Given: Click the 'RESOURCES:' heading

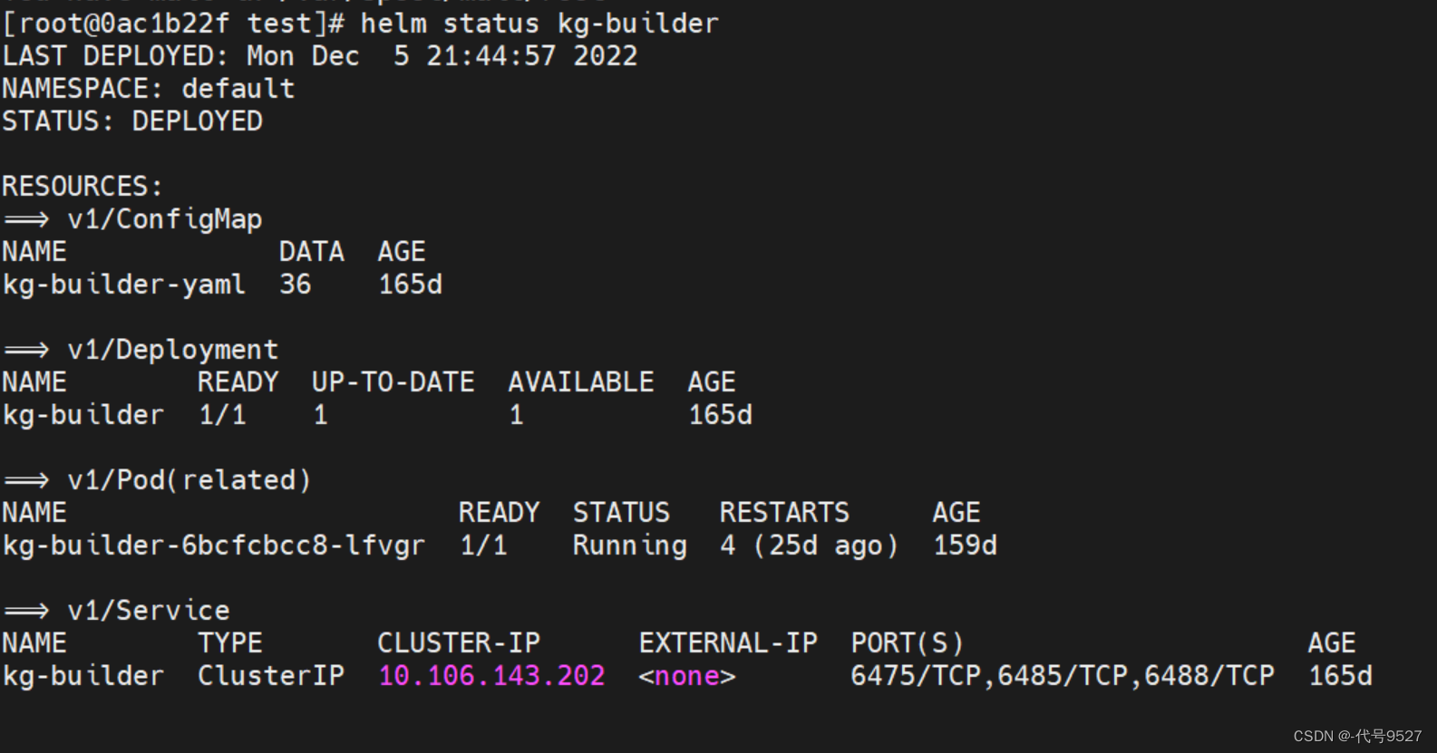Looking at the screenshot, I should pos(83,187).
